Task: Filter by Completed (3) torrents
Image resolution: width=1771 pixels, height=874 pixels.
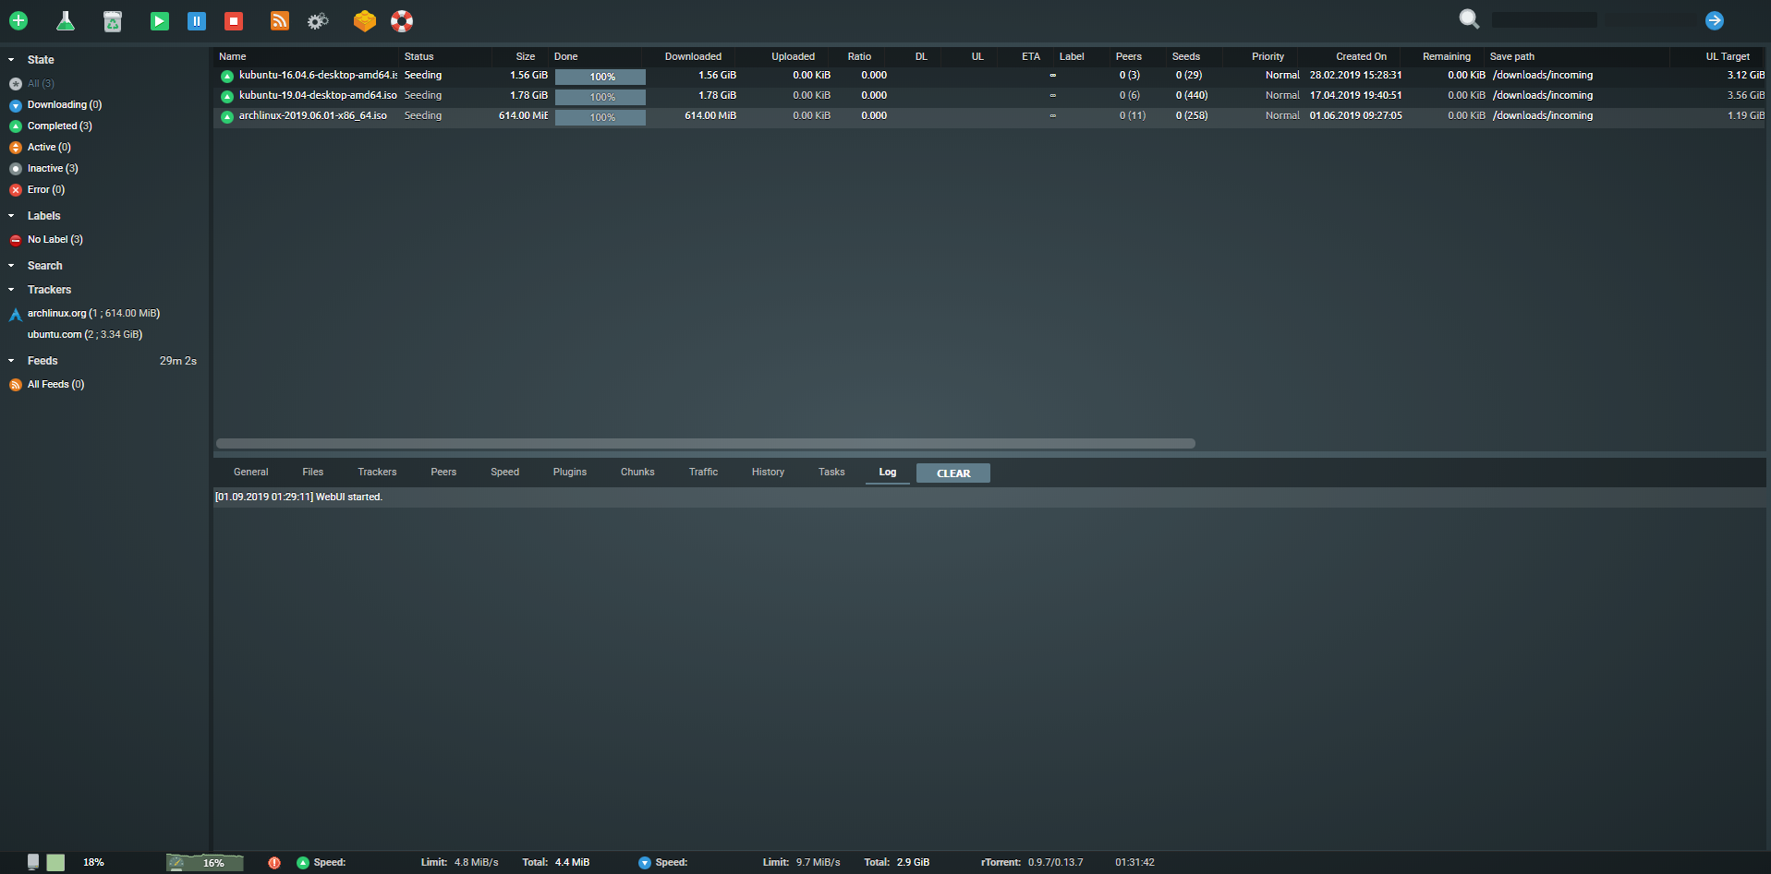Action: tap(59, 126)
